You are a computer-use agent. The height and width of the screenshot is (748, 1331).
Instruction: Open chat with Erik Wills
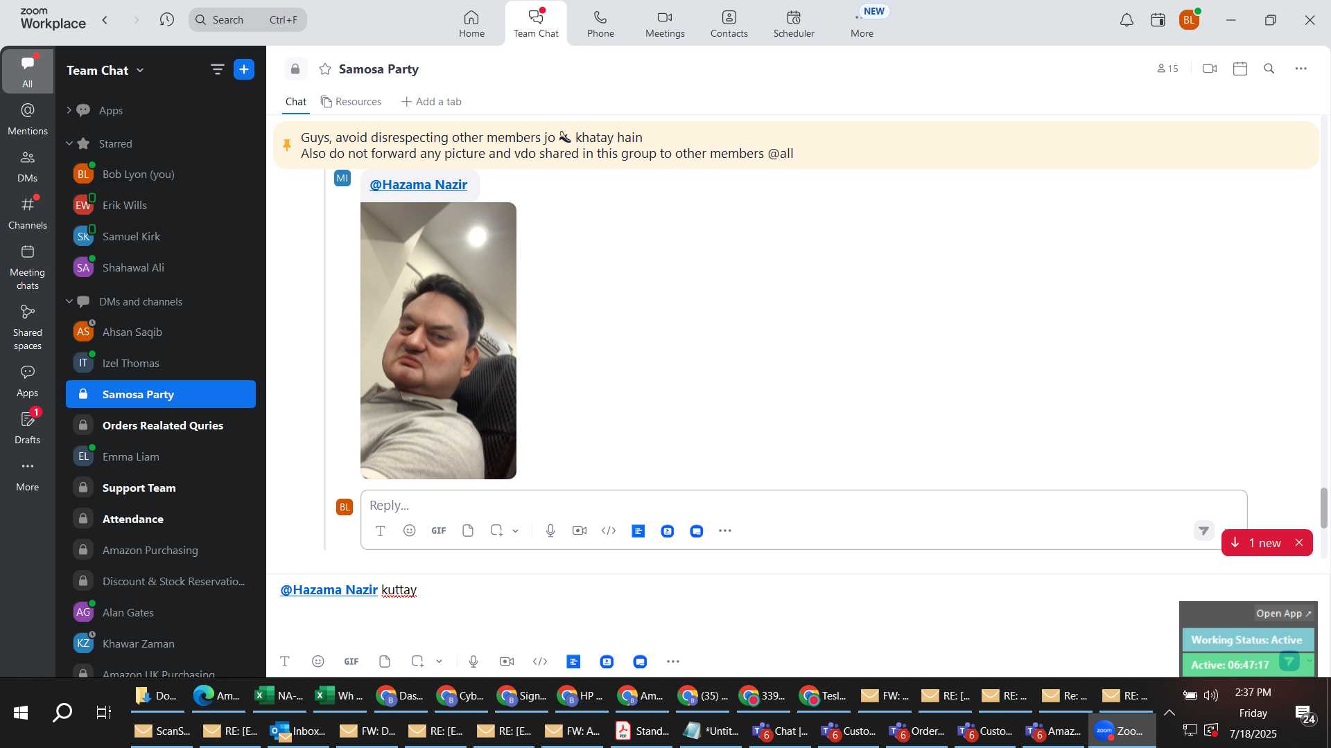click(161, 205)
